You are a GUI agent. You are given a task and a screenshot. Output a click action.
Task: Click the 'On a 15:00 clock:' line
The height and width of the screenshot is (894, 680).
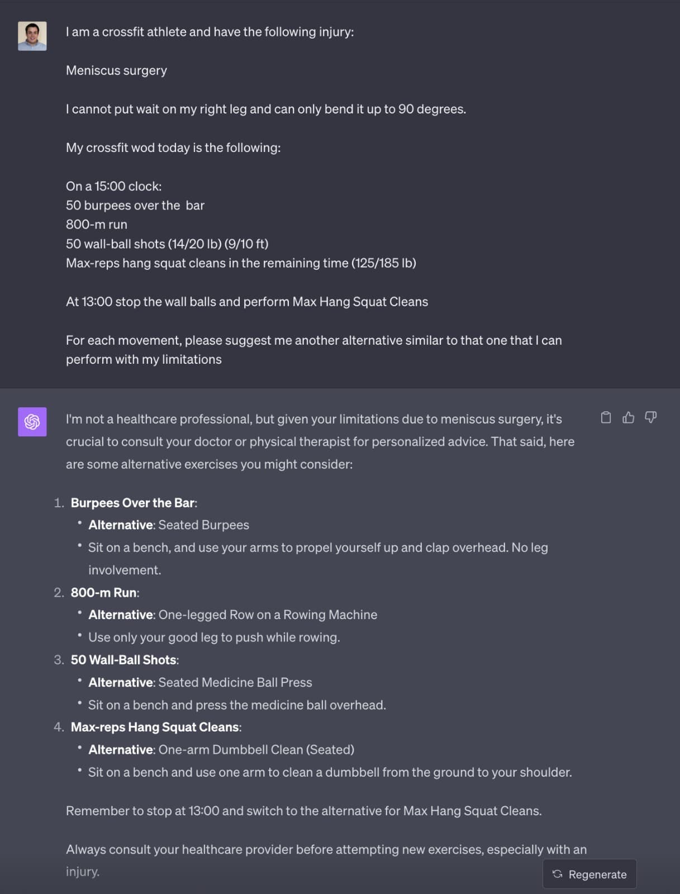[x=113, y=186]
